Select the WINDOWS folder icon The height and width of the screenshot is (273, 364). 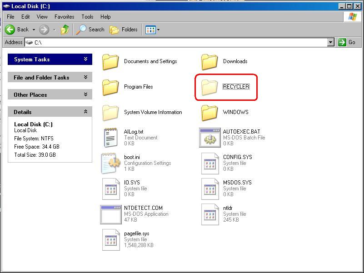[209, 113]
